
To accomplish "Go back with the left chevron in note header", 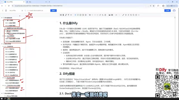I will pos(3,11).
